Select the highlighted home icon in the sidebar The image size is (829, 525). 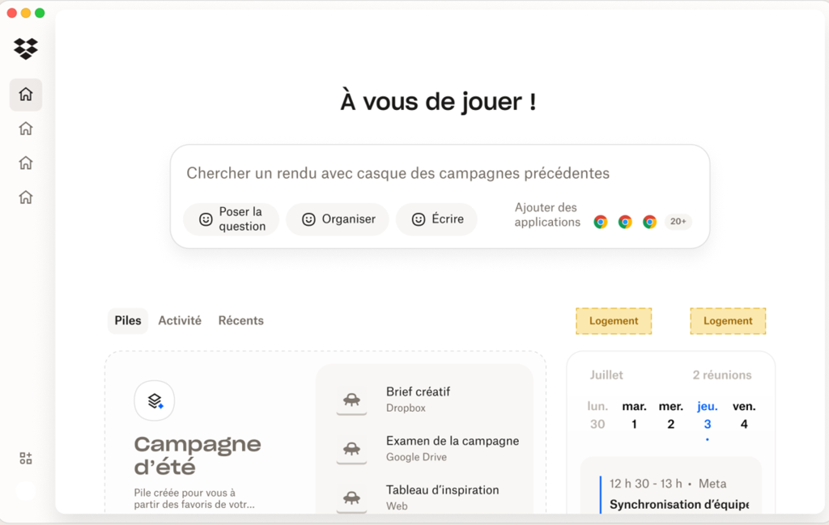coord(25,94)
